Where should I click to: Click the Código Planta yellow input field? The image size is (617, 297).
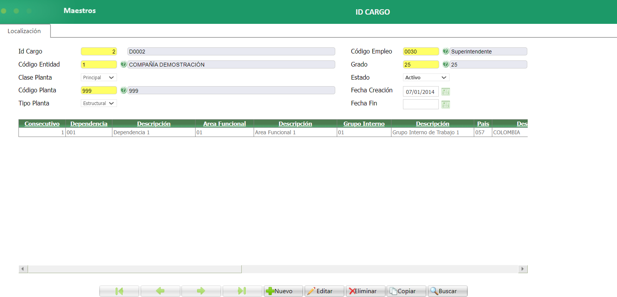coord(99,90)
